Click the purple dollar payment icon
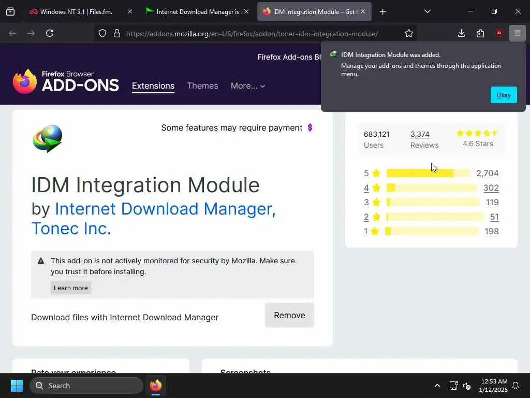The image size is (530, 398). click(x=310, y=127)
